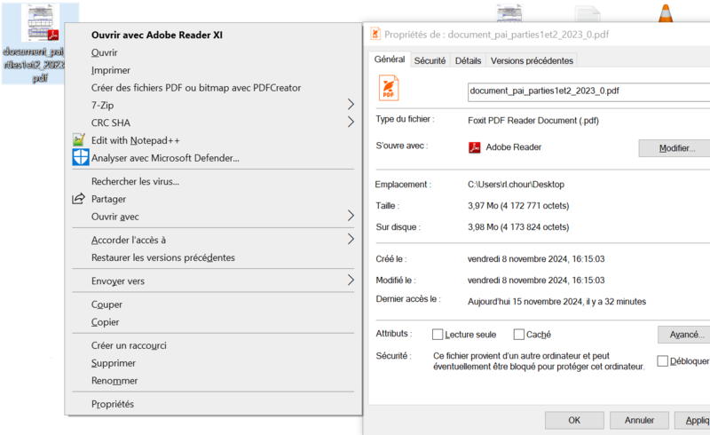Click the Partager share icon

coord(80,199)
